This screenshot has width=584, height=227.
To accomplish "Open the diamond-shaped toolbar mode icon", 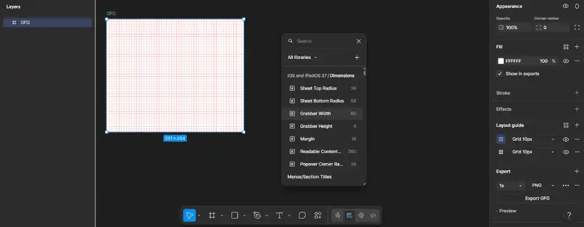I will click(x=361, y=215).
